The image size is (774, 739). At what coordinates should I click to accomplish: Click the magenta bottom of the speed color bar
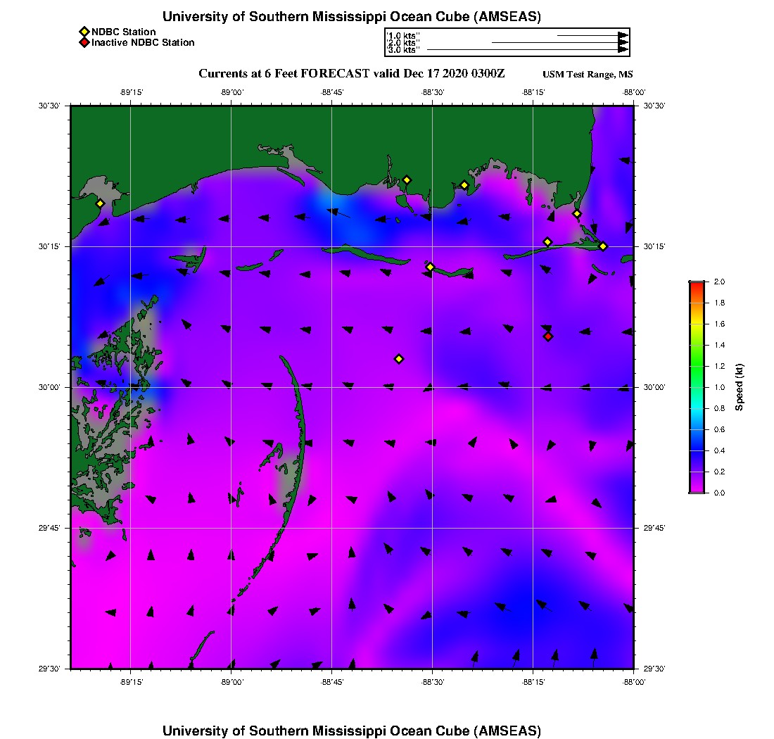point(696,490)
